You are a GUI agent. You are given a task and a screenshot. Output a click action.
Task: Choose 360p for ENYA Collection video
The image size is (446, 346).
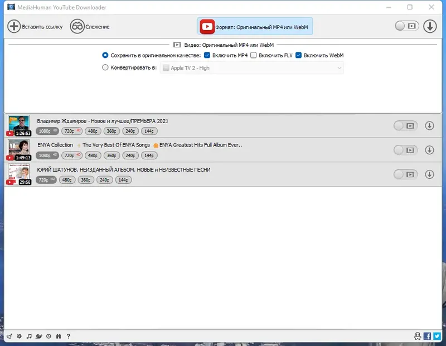[111, 155]
